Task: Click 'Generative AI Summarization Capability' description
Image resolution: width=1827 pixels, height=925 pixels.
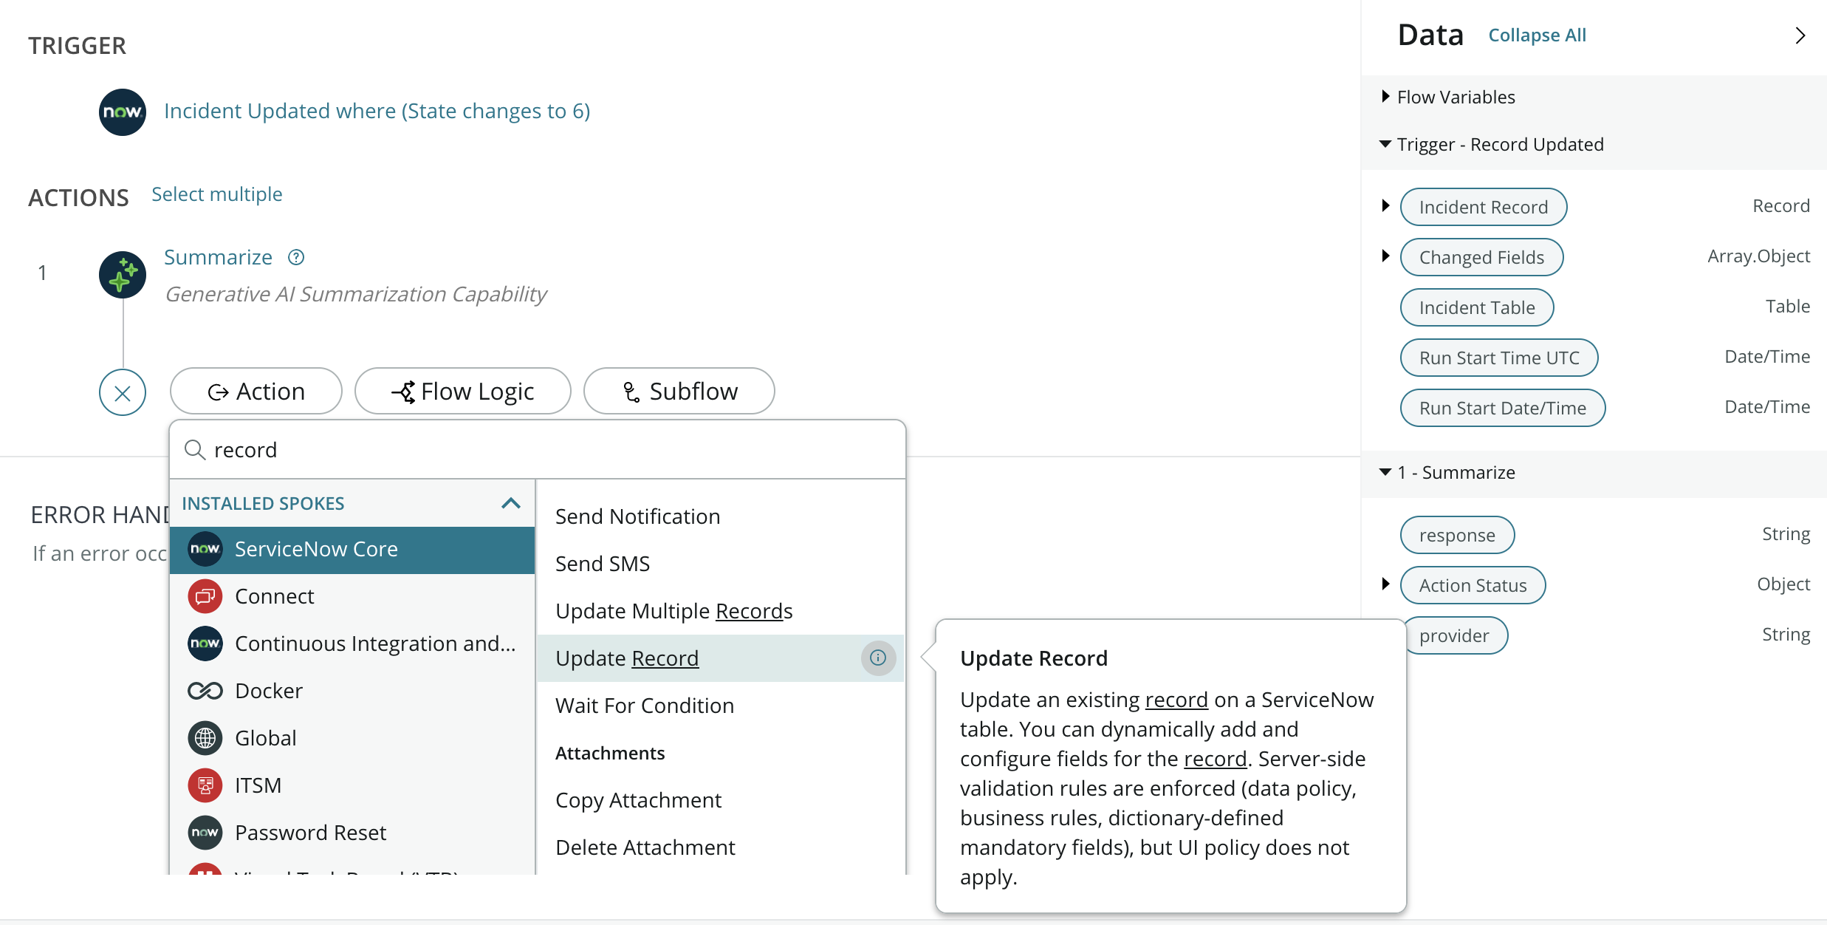Action: pyautogui.click(x=356, y=294)
